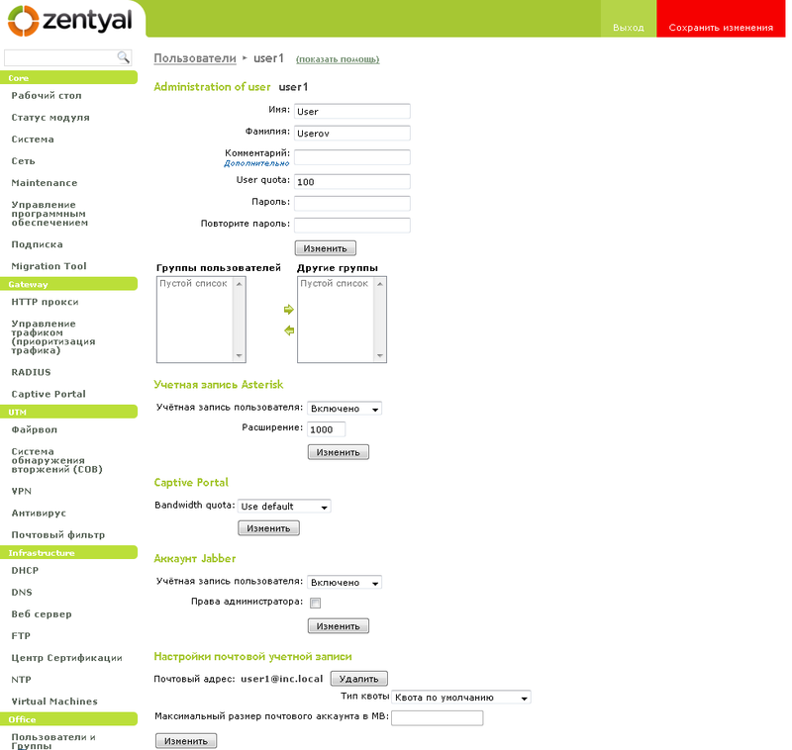Open Maintenance menu item
Image resolution: width=792 pixels, height=750 pixels.
click(45, 182)
